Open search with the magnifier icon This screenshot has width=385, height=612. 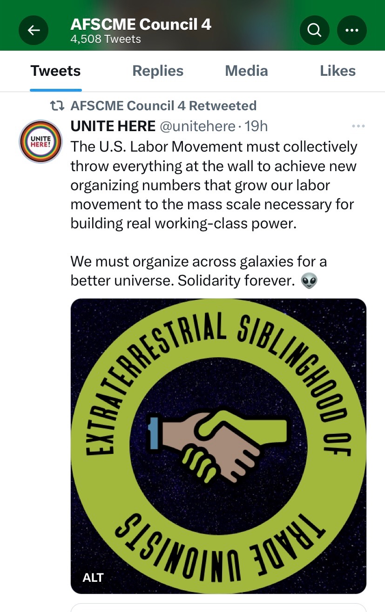coord(314,31)
